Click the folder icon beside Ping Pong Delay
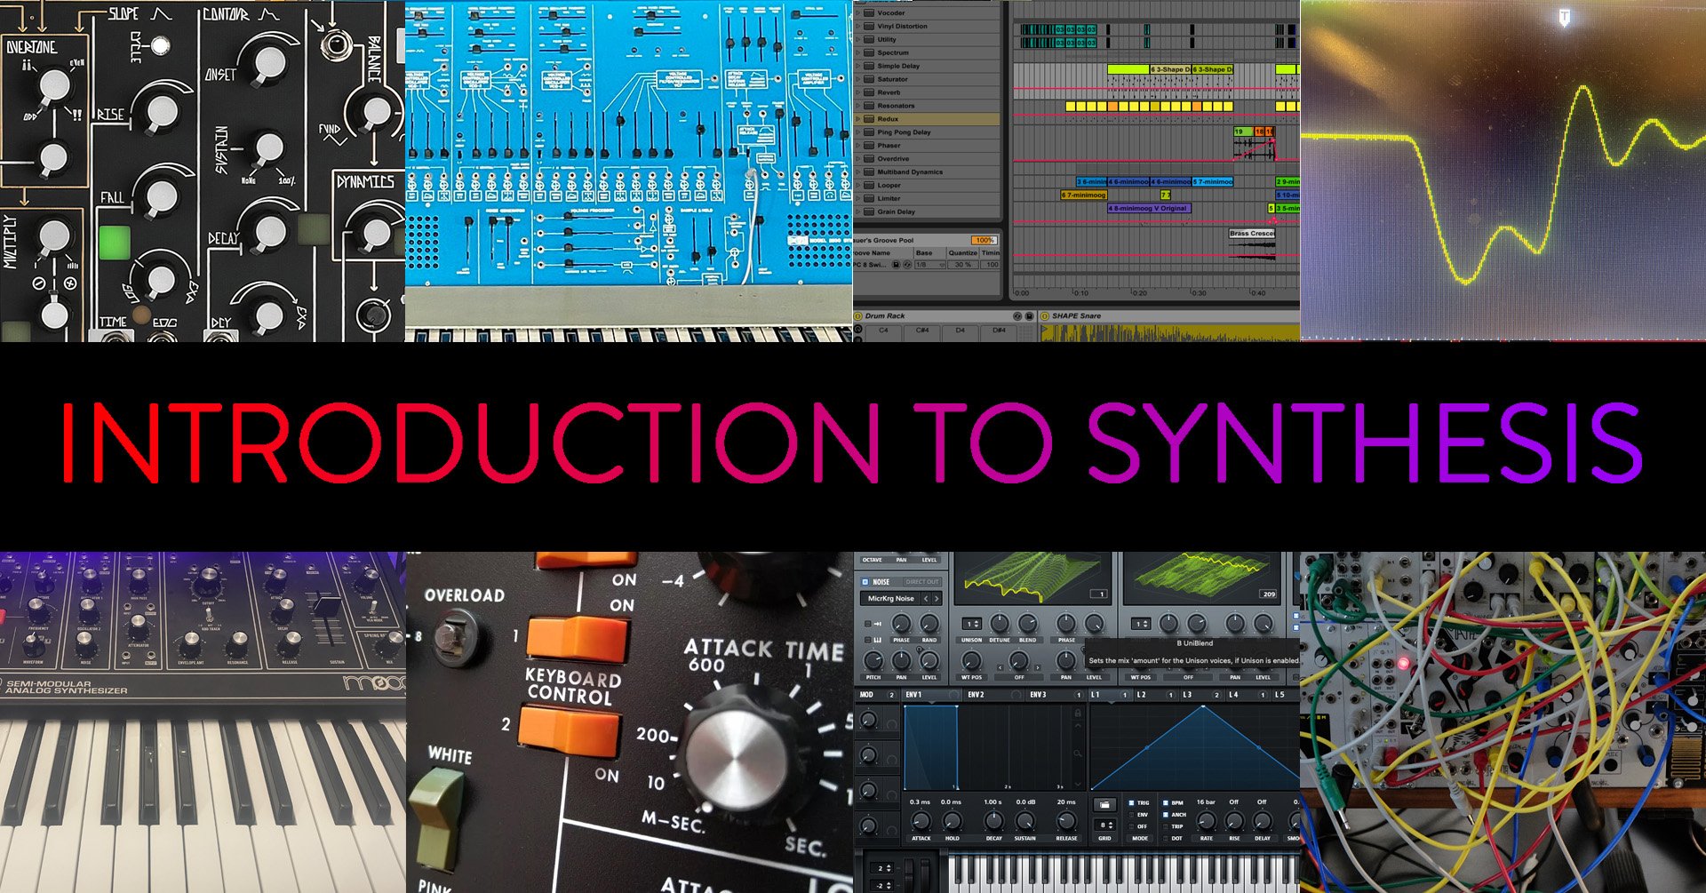 point(868,132)
